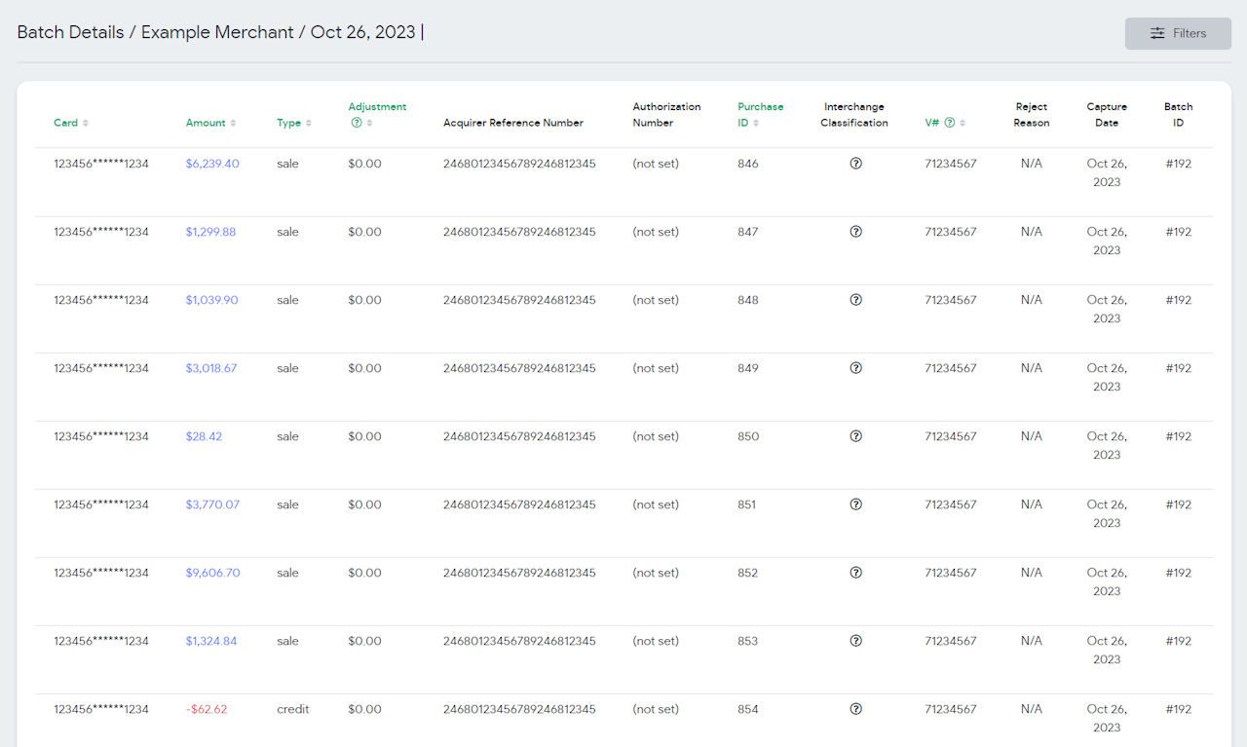The image size is (1247, 747).
Task: Click interchange help icon for purchase 850
Action: tap(855, 436)
